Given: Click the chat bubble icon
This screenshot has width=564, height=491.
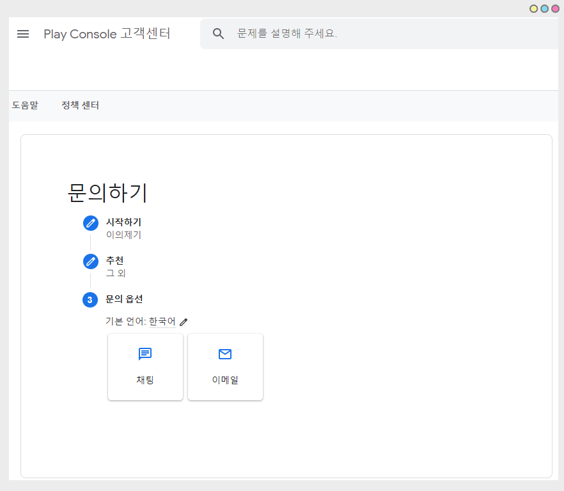Looking at the screenshot, I should click(145, 354).
